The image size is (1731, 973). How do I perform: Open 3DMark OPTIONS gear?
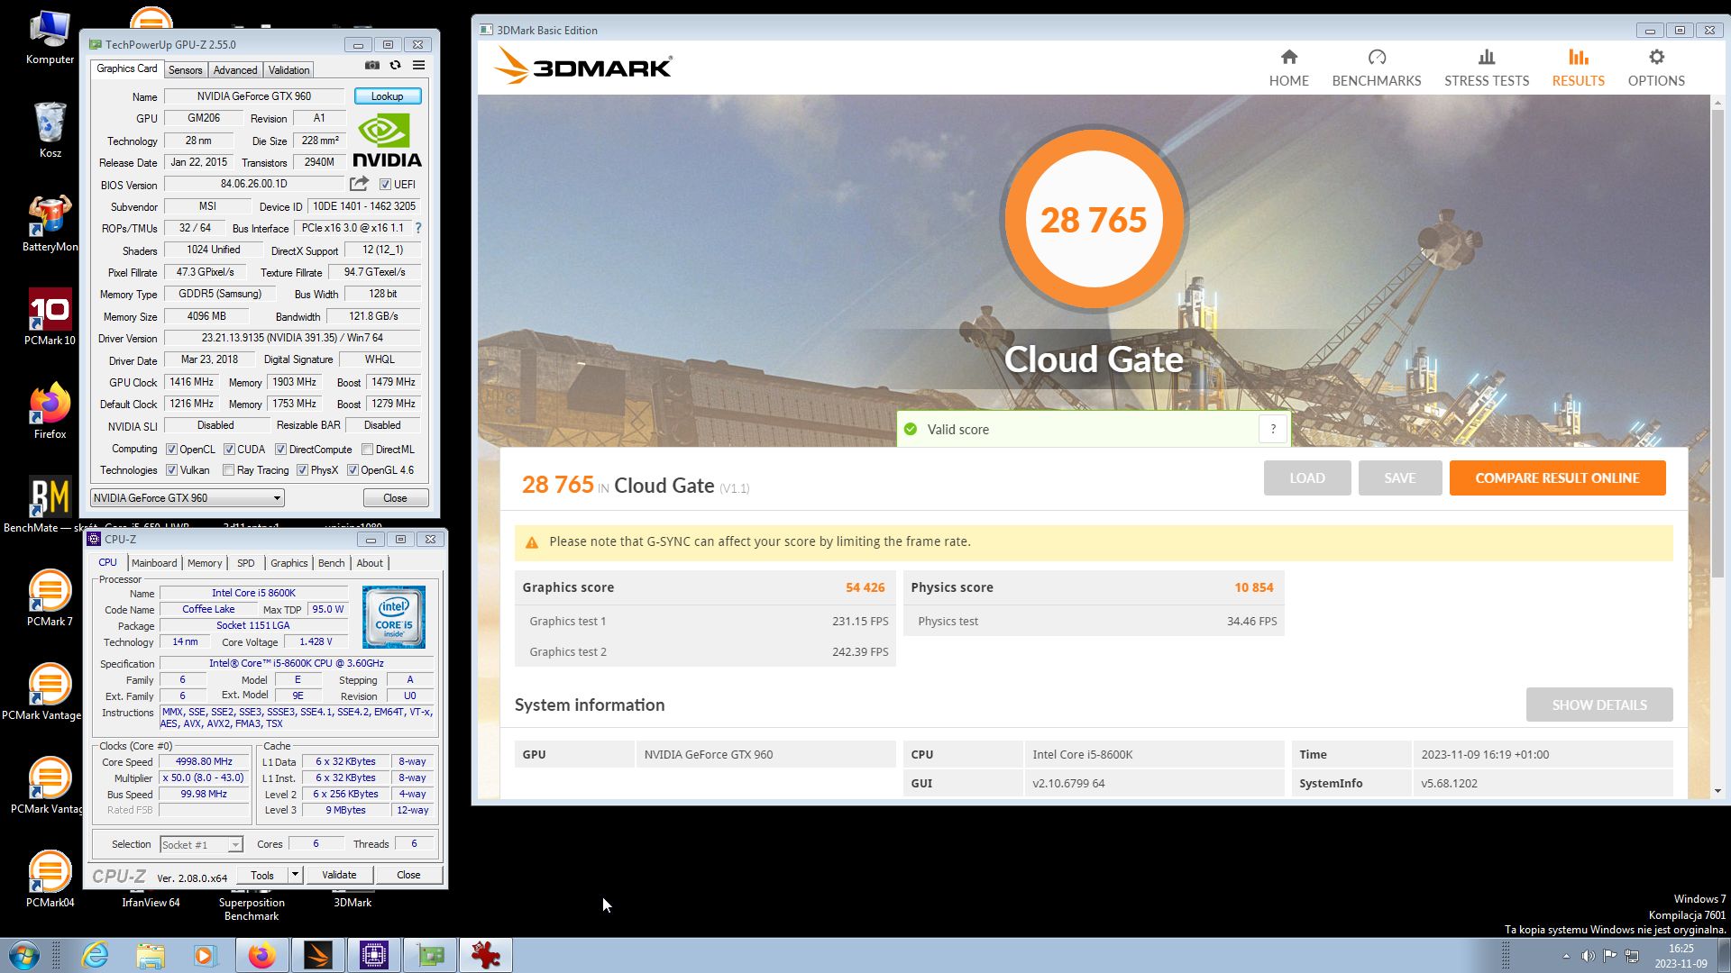pos(1656,68)
